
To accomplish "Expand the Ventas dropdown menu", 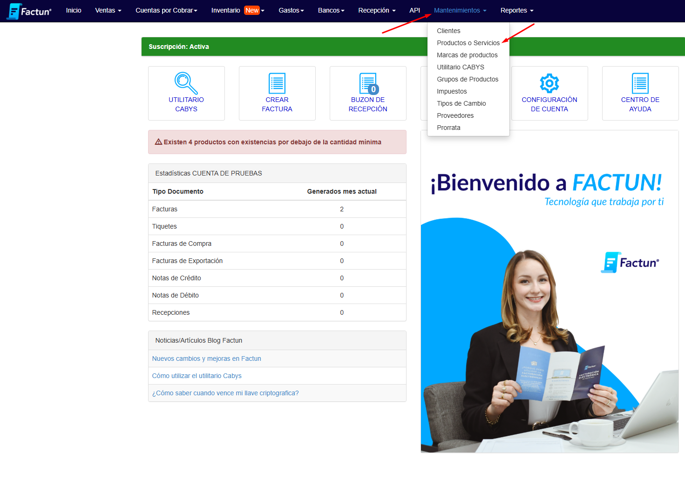I will point(108,10).
